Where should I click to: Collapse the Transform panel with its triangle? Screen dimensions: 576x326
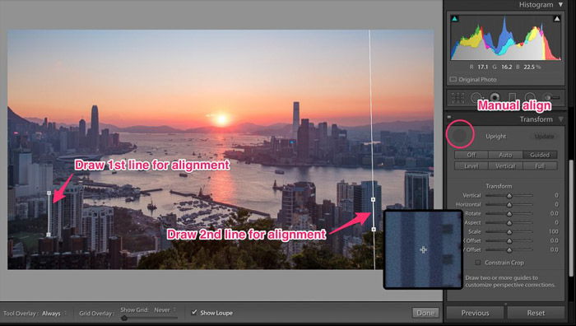560,119
